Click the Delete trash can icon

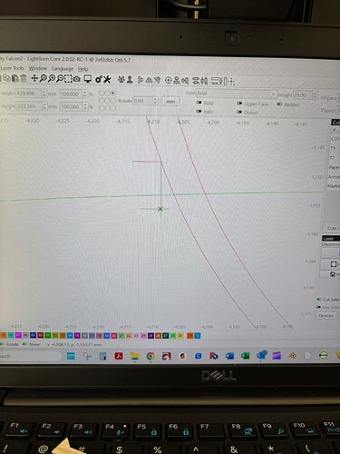24,78
